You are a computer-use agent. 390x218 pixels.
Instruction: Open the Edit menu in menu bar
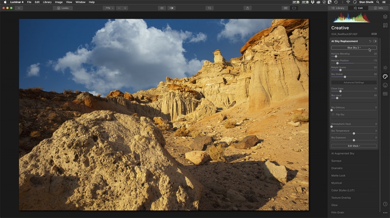[x=37, y=2]
